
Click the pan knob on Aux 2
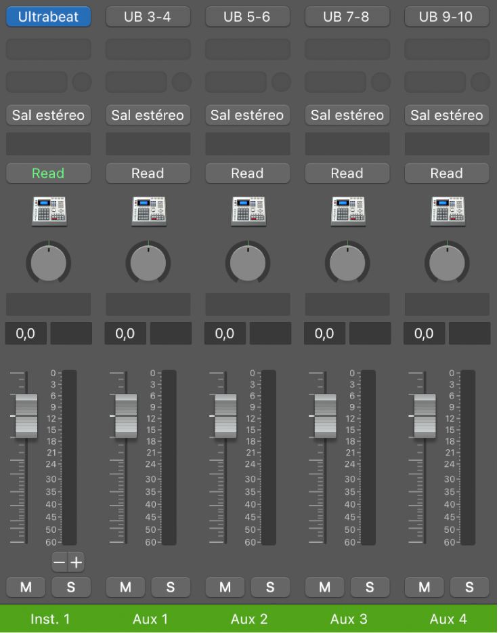click(248, 263)
